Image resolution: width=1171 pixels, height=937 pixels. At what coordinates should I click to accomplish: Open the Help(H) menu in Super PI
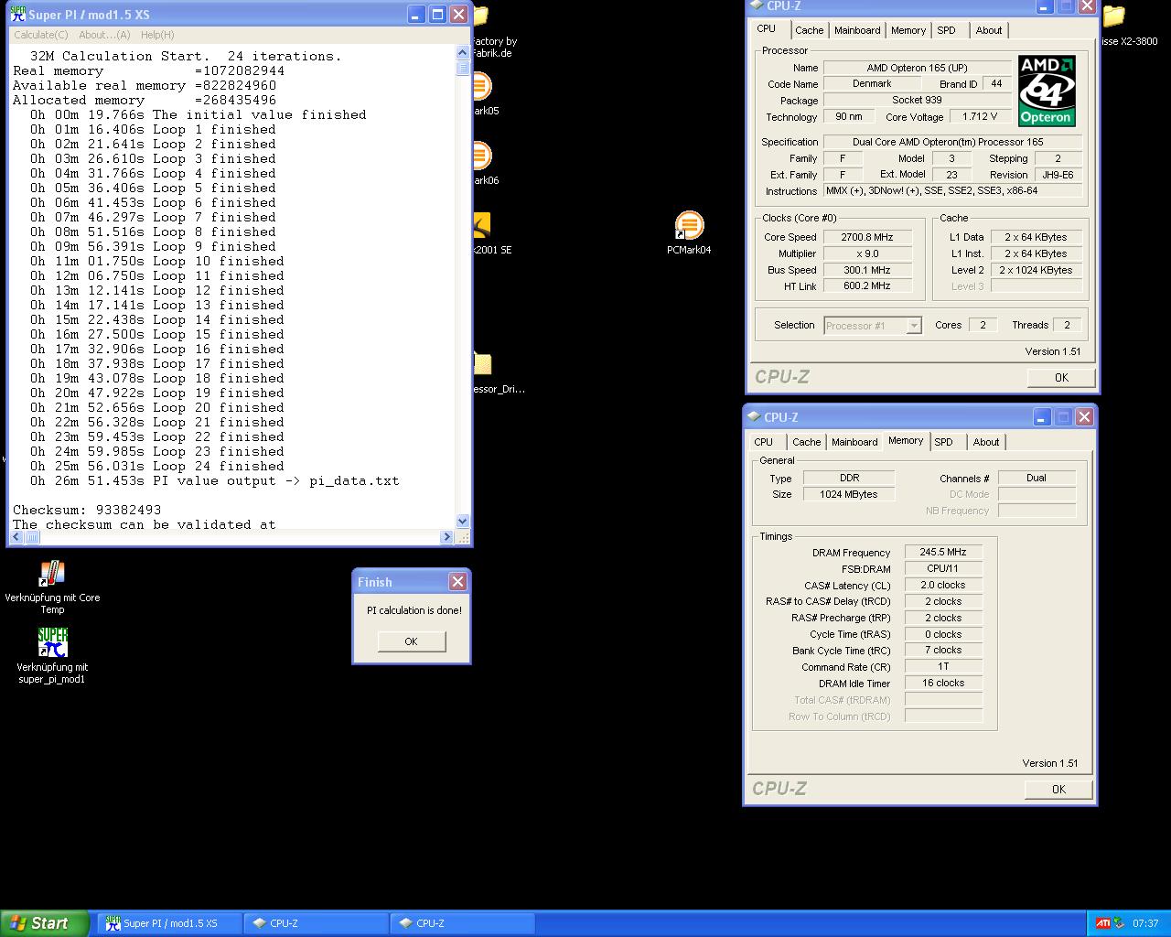coord(157,35)
